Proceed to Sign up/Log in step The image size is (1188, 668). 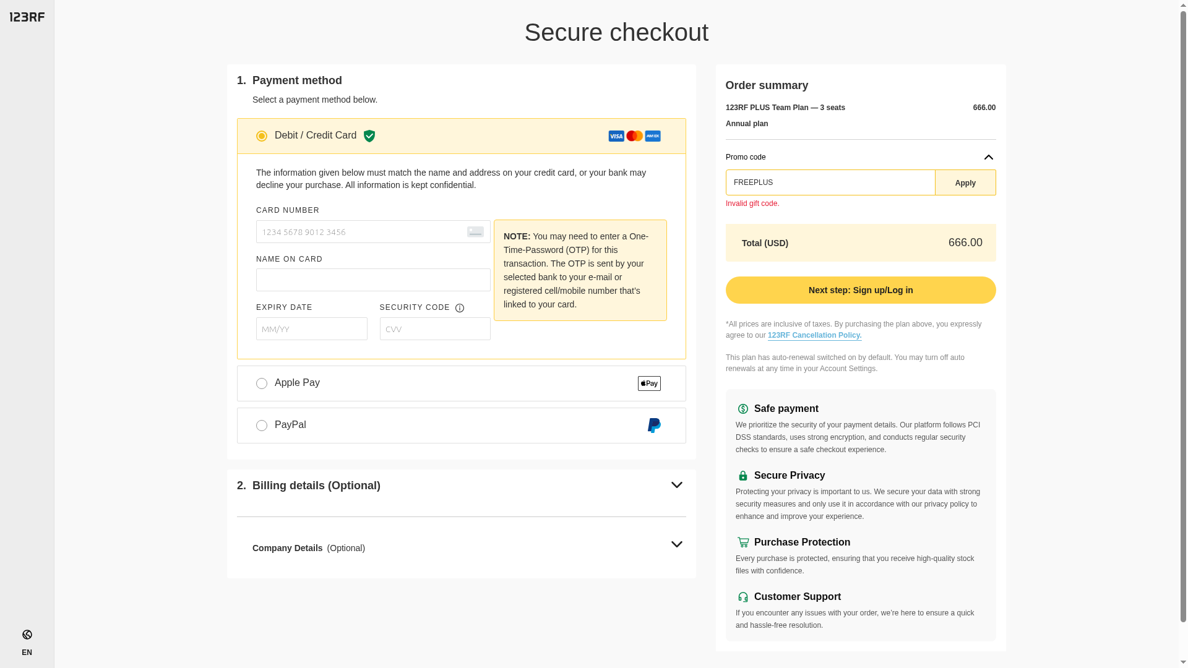pyautogui.click(x=860, y=290)
